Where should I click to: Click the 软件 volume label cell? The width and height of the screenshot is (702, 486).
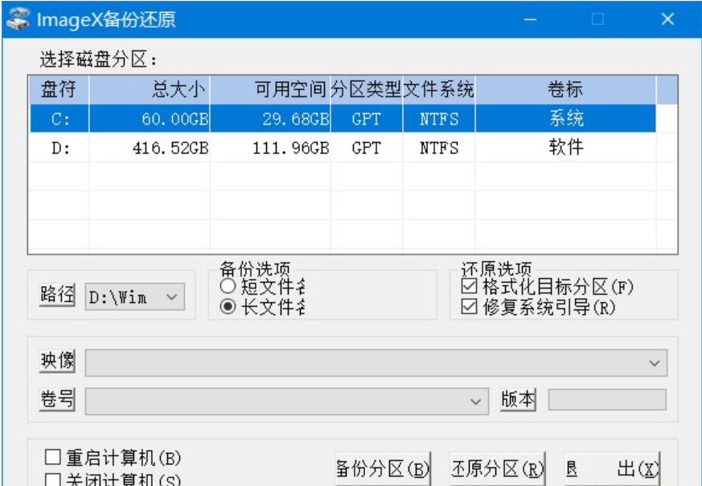pos(566,147)
